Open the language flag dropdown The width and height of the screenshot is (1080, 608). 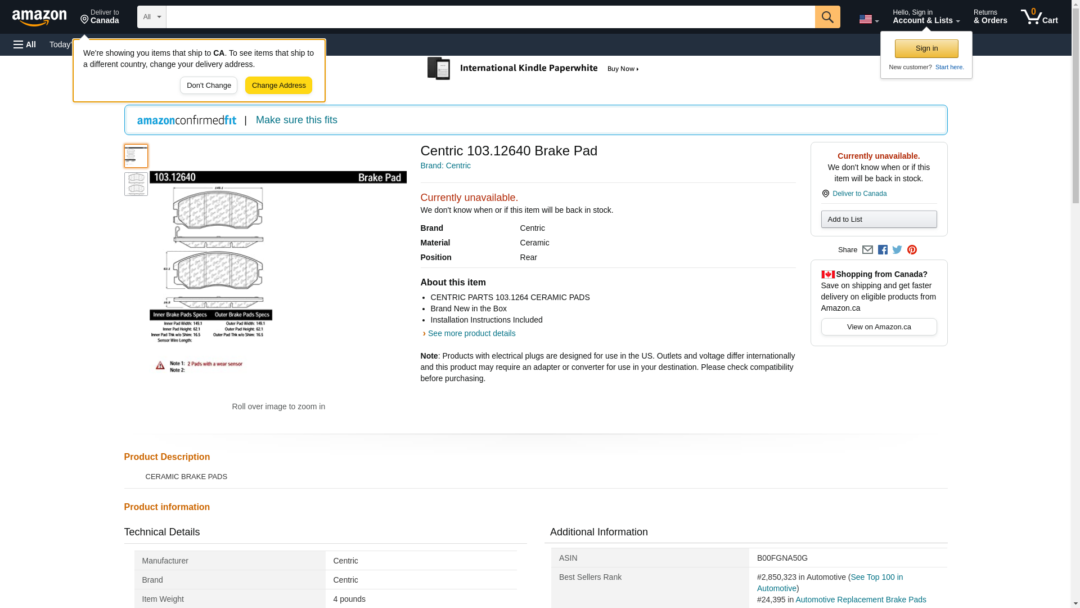[x=868, y=19]
